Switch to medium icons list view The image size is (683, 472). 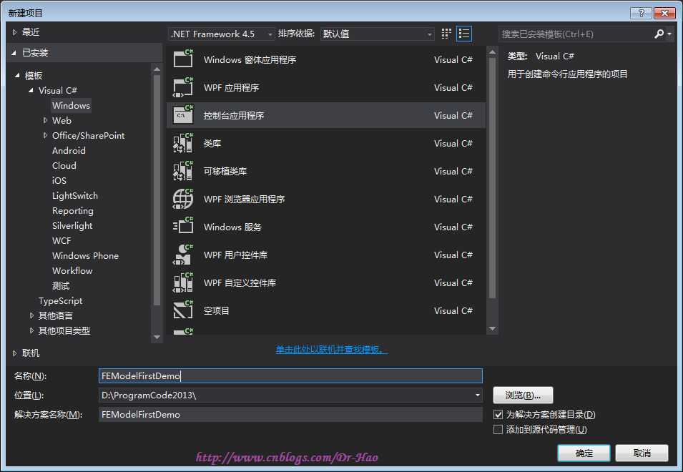(464, 34)
